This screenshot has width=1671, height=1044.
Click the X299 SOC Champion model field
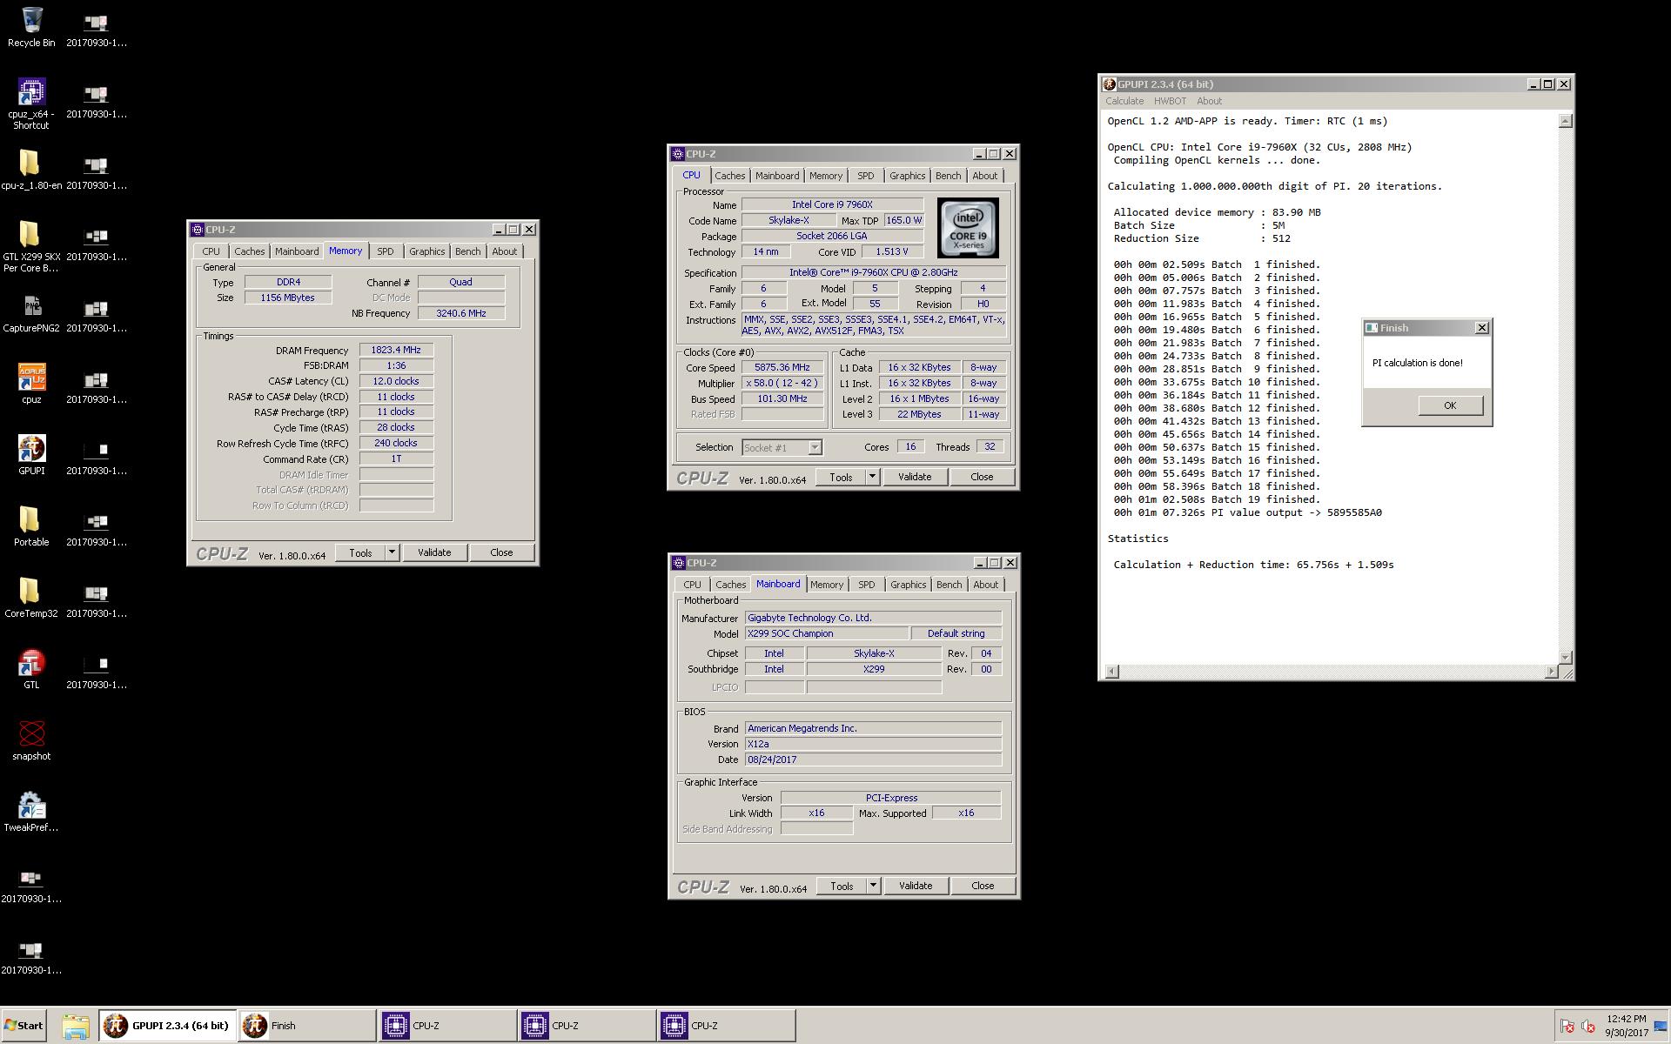tap(826, 633)
